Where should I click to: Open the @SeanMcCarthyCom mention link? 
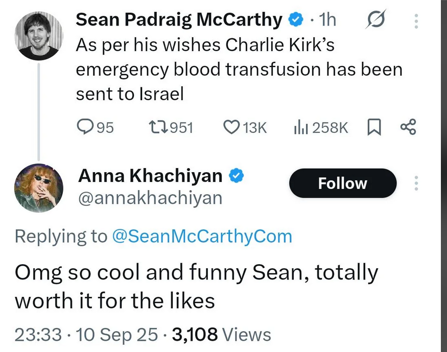tap(202, 236)
